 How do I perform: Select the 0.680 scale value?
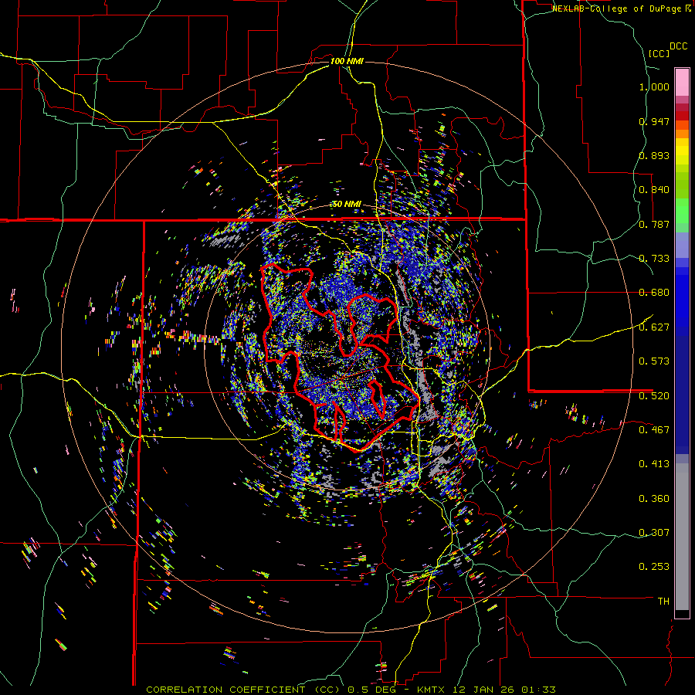coord(654,293)
